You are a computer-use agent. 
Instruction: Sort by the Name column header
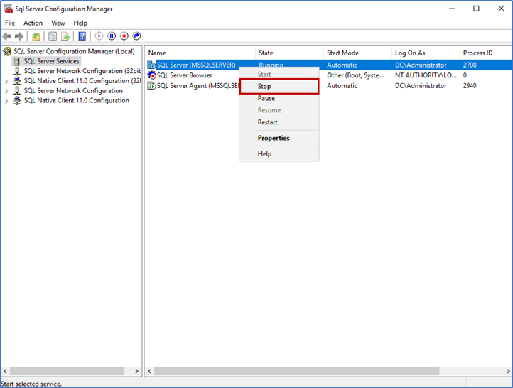click(200, 53)
